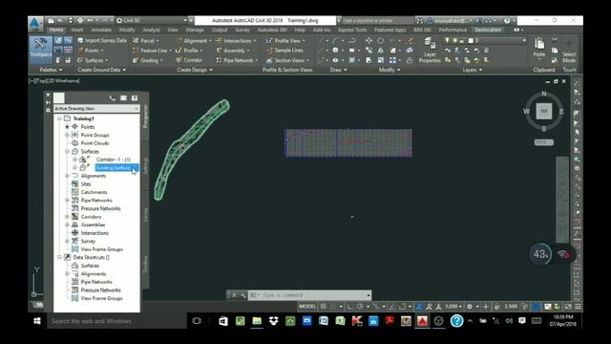The image size is (611, 344).
Task: Open the status bar customization menu icon
Action: click(578, 307)
